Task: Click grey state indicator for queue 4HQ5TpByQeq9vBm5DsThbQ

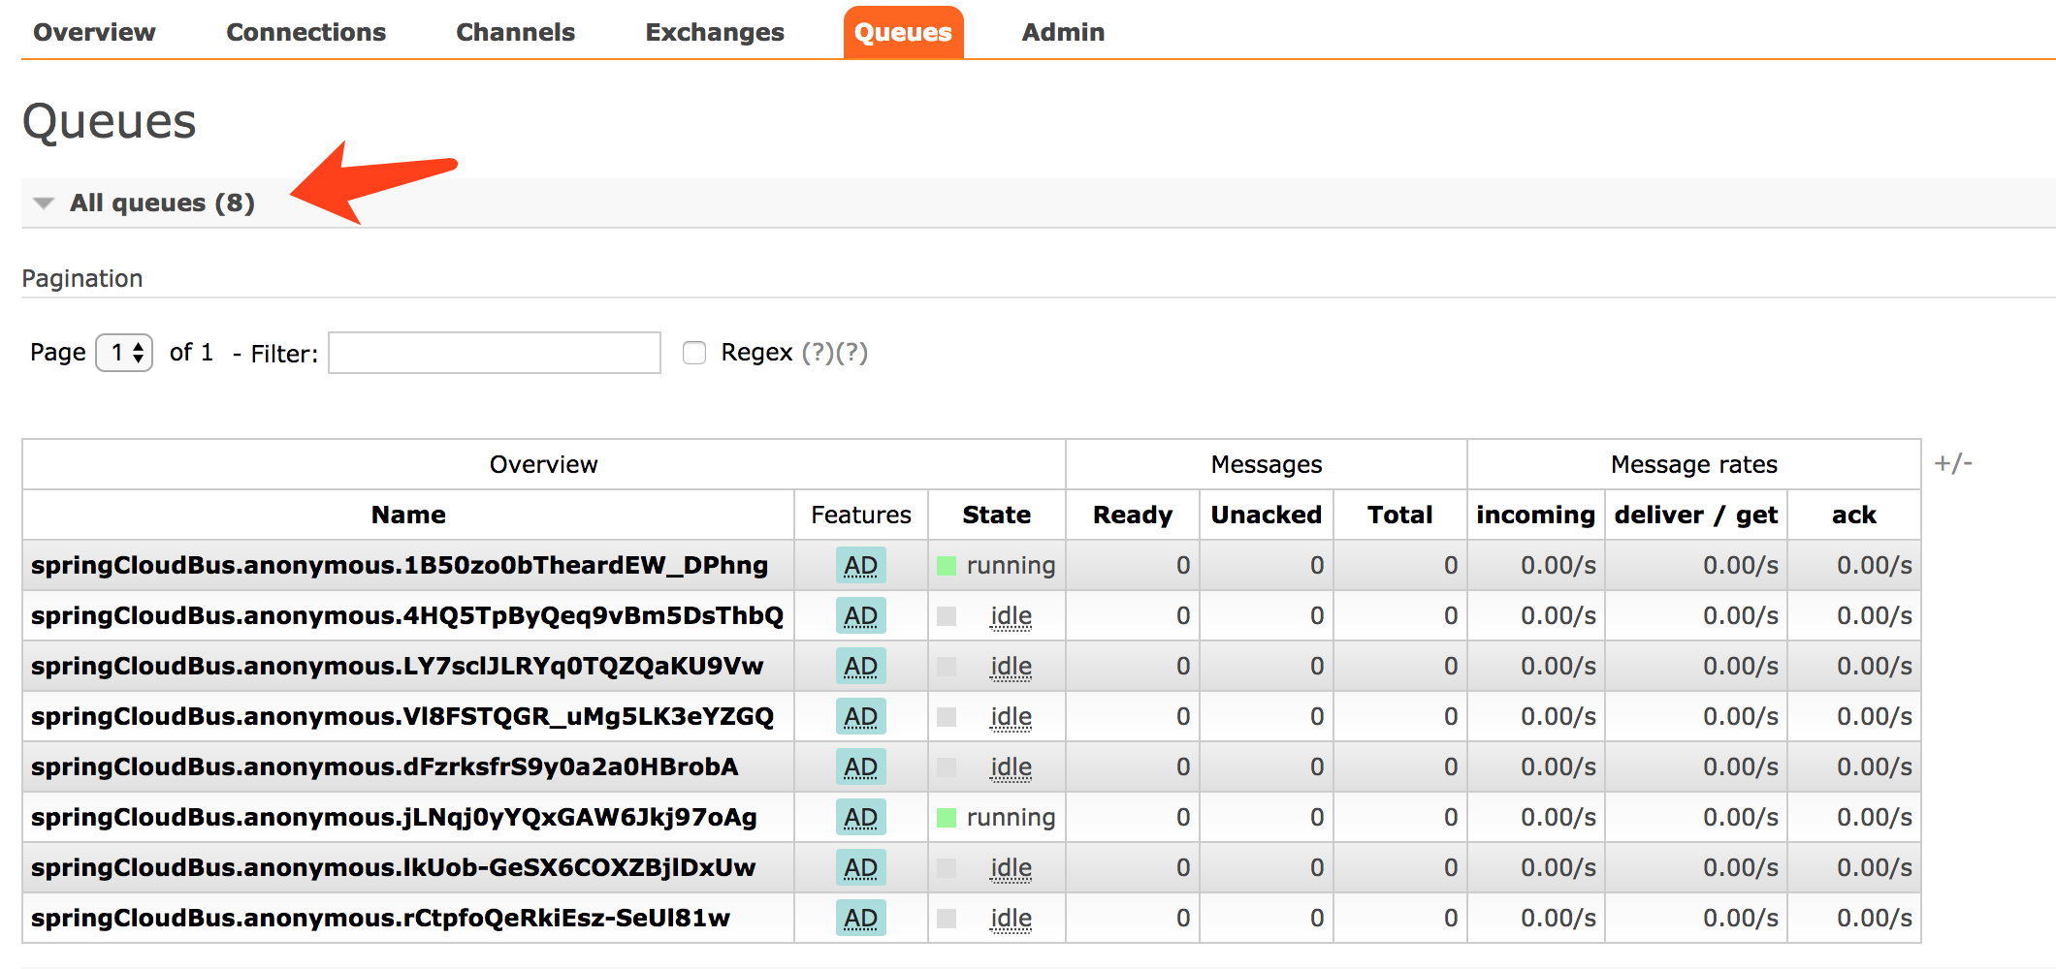Action: [x=947, y=616]
